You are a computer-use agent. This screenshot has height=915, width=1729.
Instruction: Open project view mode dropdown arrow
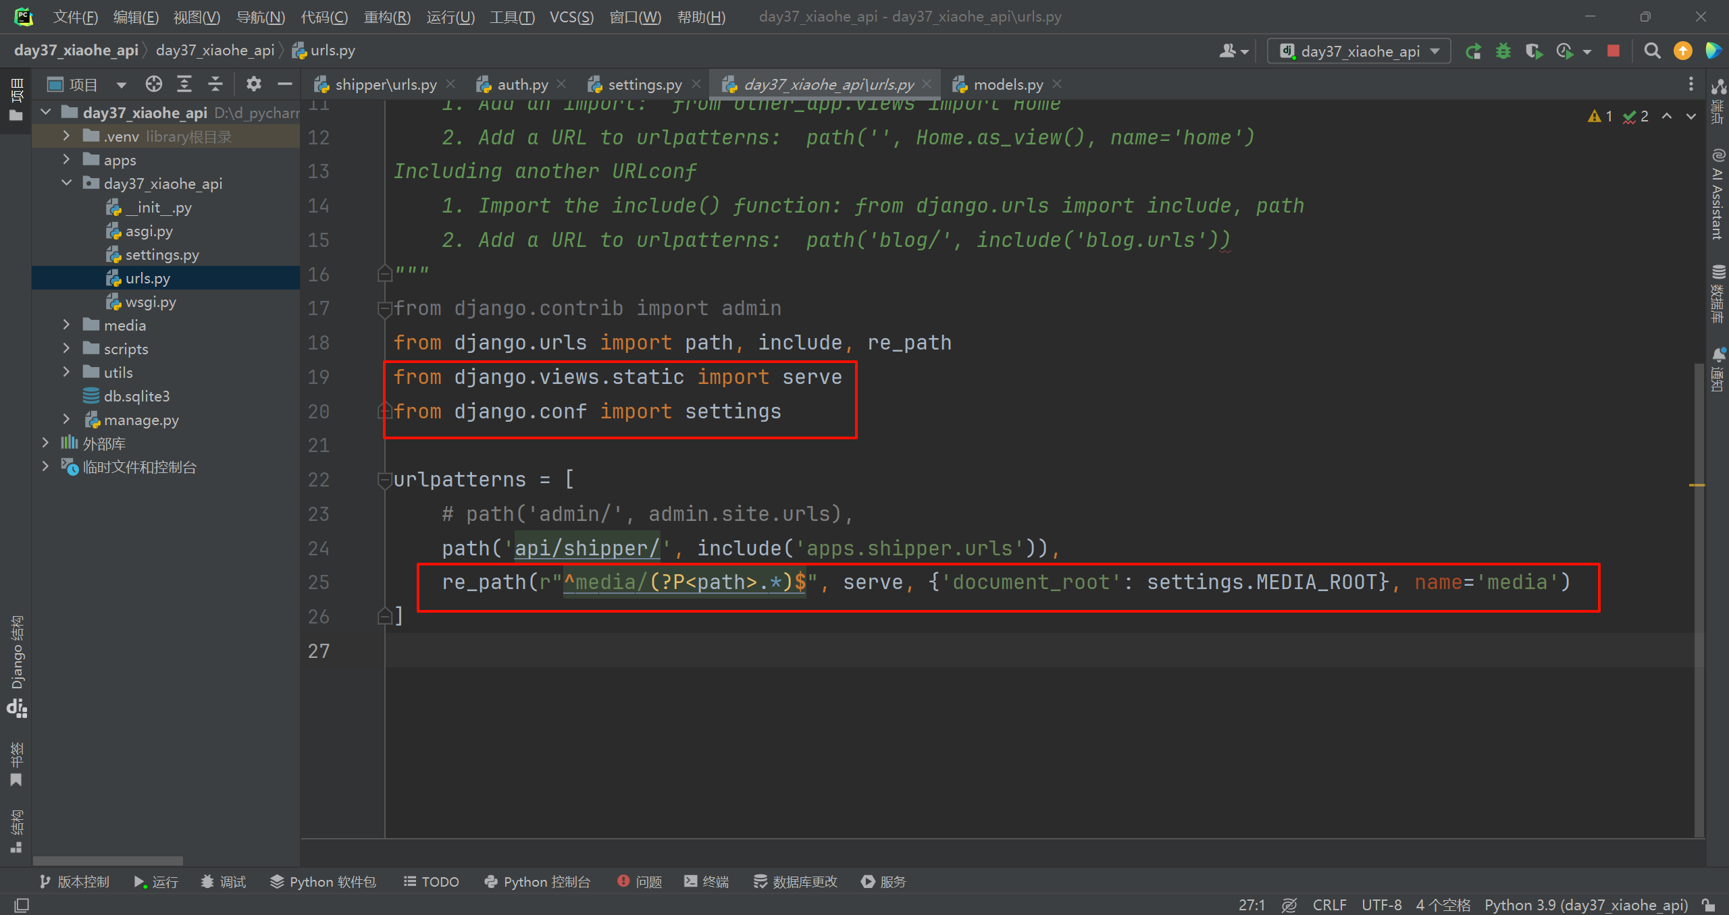point(122,85)
